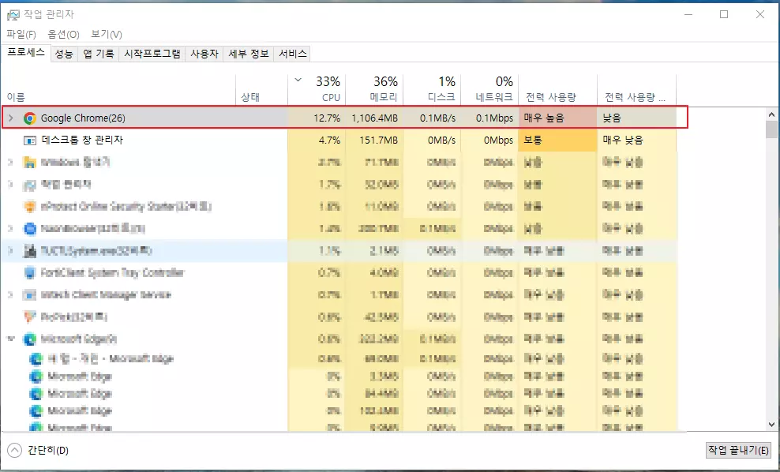Select the nProtect Online Security Starter row name
Screen dimensions: 780x472
tap(126, 207)
